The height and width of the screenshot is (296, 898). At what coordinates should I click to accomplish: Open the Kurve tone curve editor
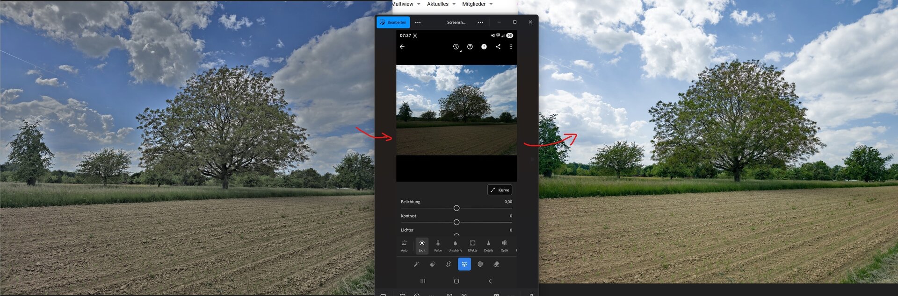pyautogui.click(x=500, y=190)
